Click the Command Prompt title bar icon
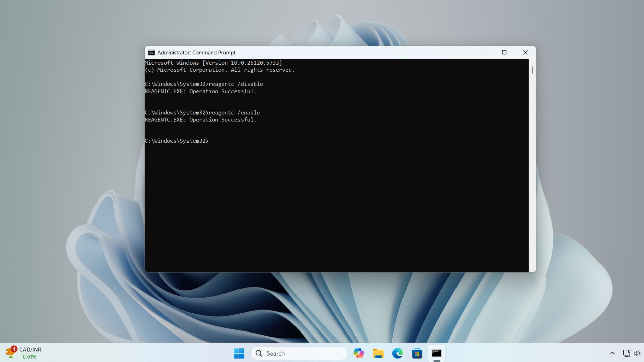644x362 pixels. point(151,53)
